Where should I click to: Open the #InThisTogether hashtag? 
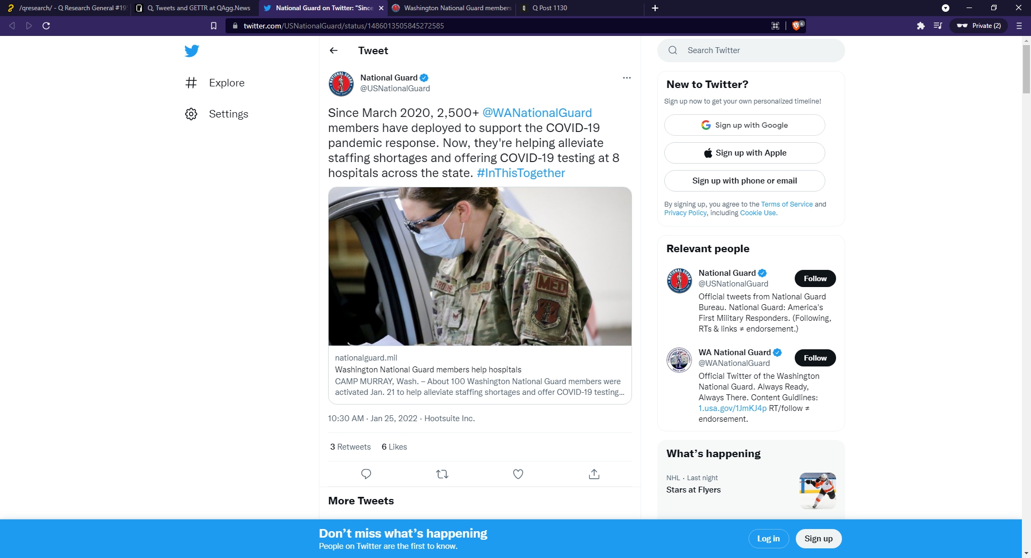coord(521,173)
